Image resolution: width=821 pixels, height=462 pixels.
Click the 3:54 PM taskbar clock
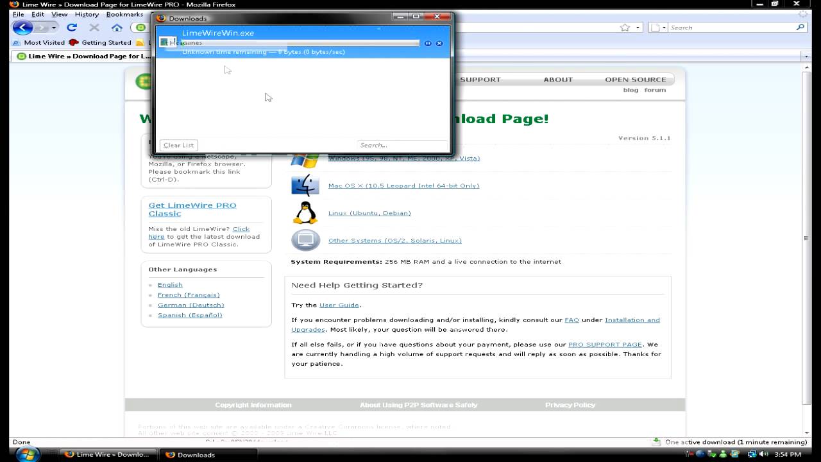[788, 454]
